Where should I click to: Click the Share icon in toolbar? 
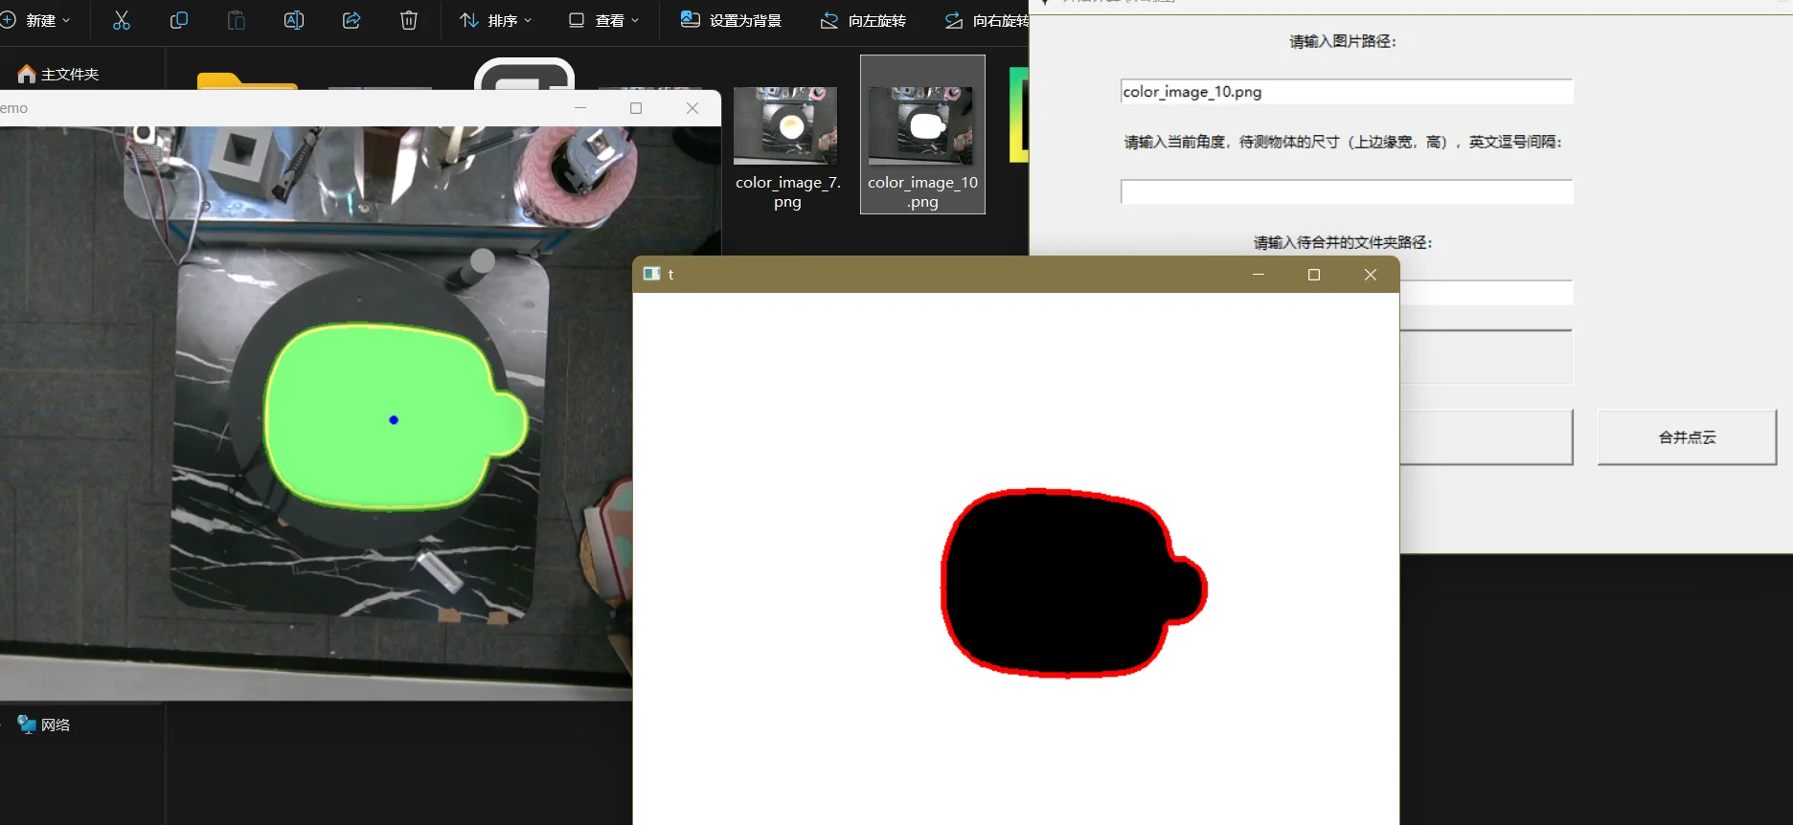coord(352,20)
